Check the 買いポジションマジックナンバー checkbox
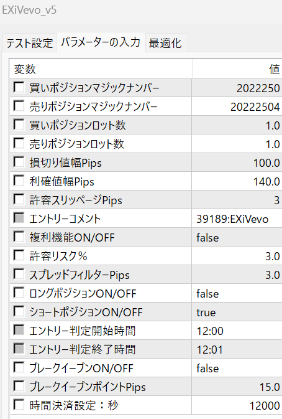This screenshot has height=419, width=282. click(19, 87)
